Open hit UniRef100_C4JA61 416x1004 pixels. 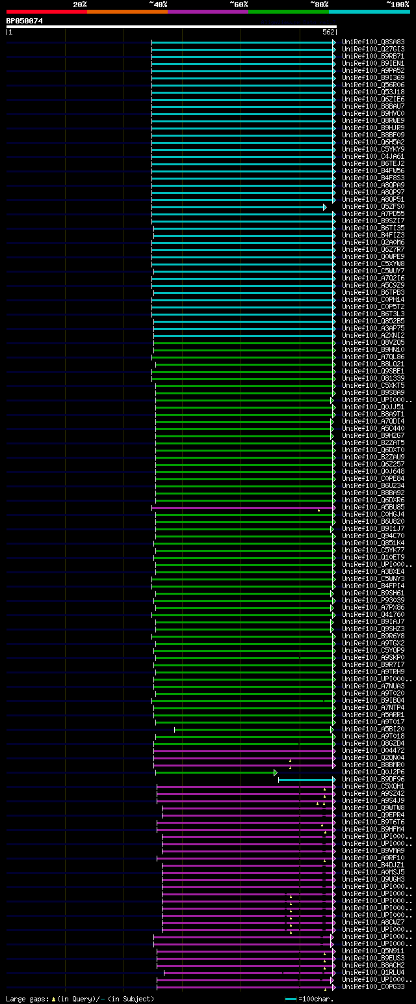coord(373,156)
